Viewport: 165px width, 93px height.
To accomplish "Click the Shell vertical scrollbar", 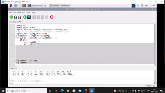I will pos(155,77).
